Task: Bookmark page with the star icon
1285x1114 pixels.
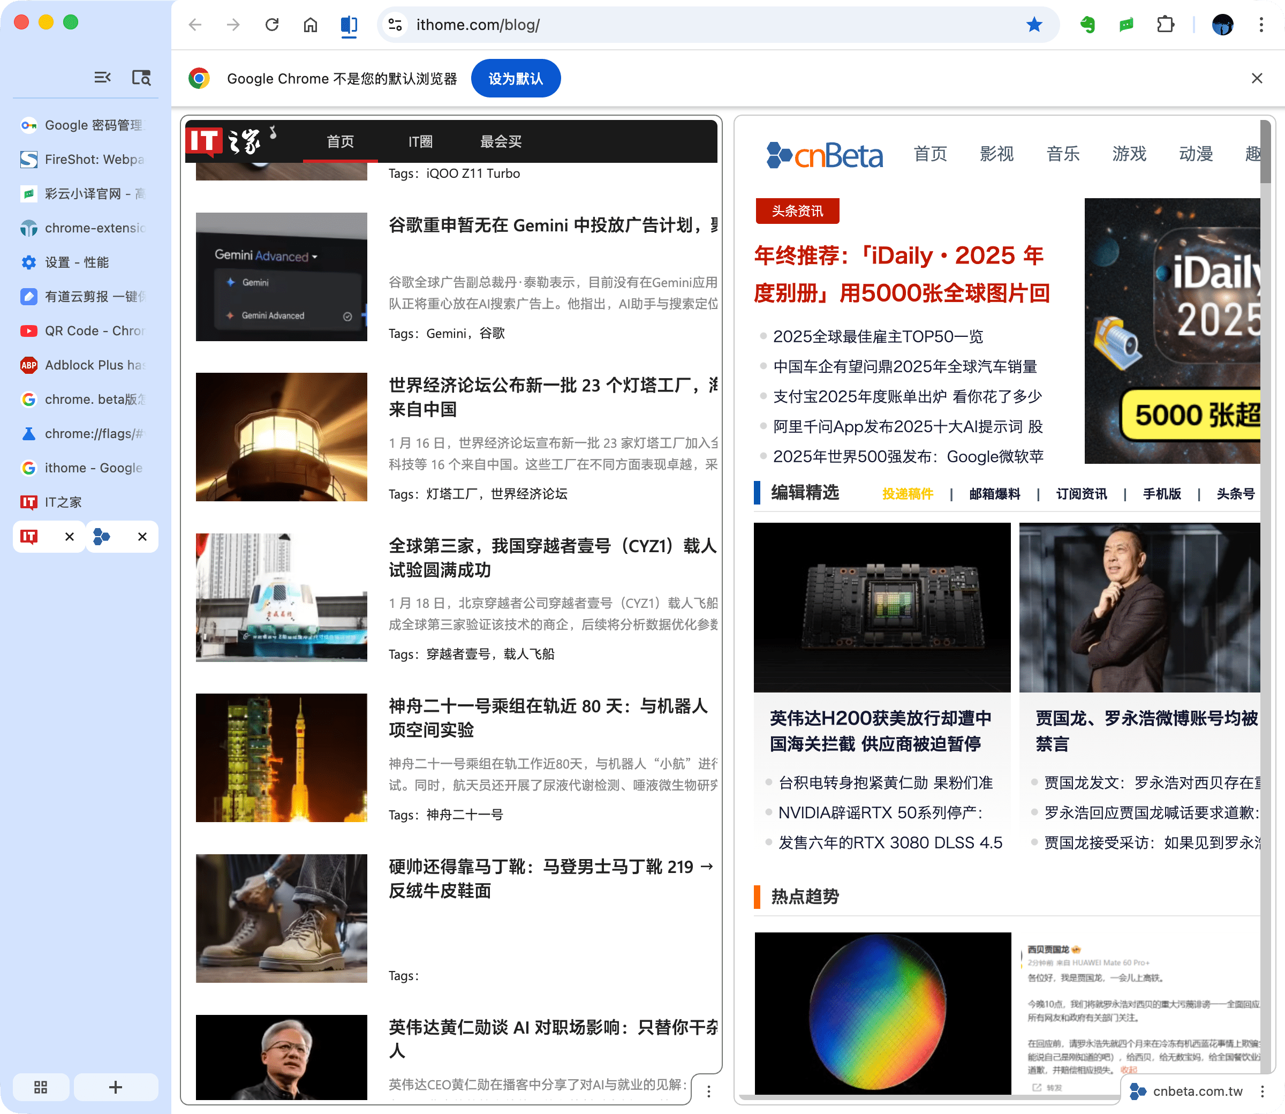Action: click(1034, 25)
